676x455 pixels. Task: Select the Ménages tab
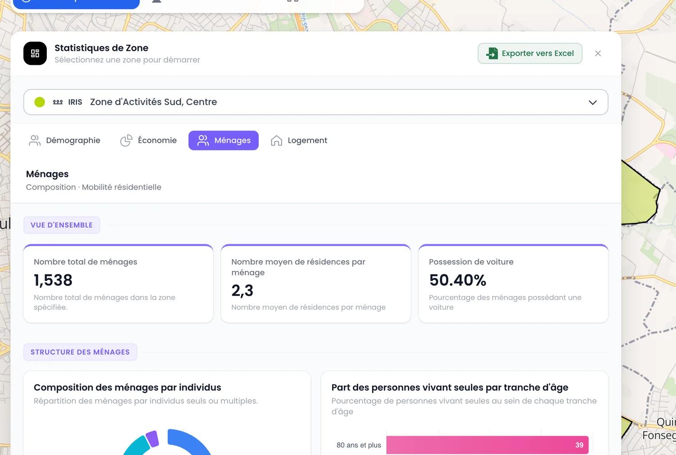coord(224,141)
